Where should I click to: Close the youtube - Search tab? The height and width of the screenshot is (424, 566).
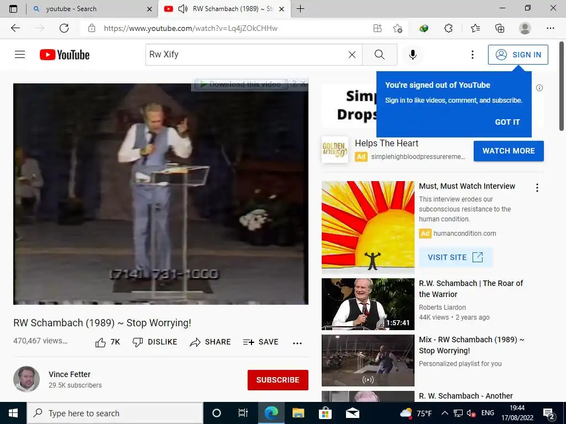coord(149,9)
